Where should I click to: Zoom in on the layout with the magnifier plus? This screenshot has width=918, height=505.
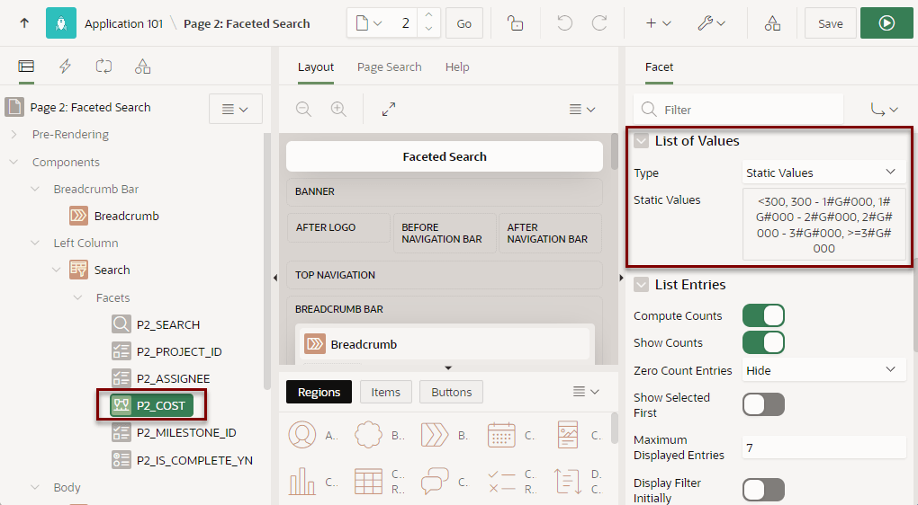tap(338, 110)
